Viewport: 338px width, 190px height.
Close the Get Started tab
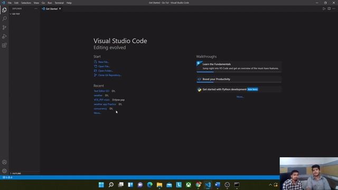point(60,8)
